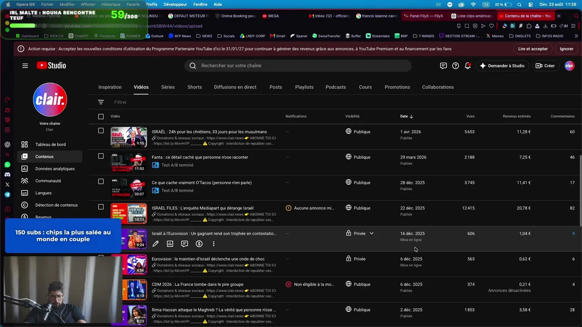Dismiss the banner with Ignorer

[567, 49]
